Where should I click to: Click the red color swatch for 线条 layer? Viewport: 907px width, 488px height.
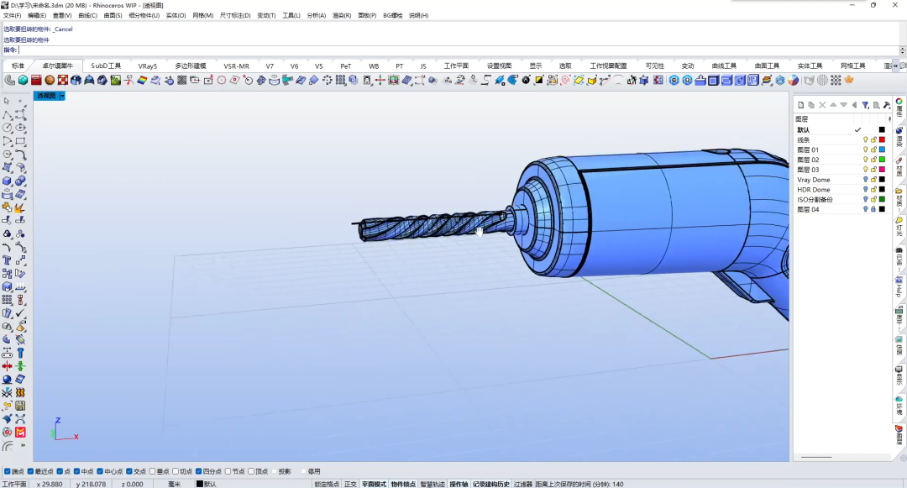tap(882, 140)
